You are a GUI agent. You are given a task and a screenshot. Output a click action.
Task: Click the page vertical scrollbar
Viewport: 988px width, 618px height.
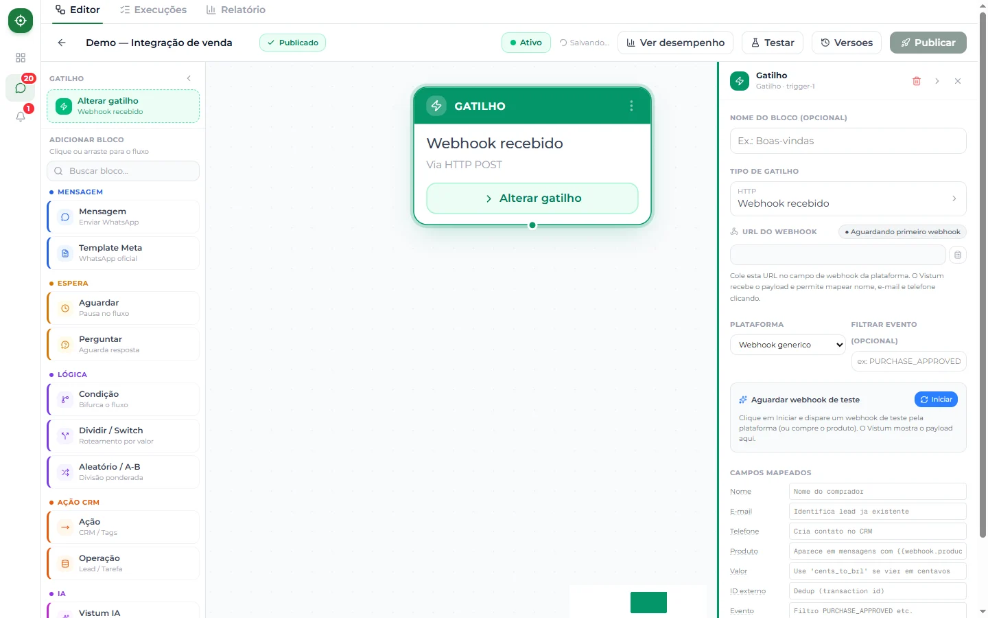[x=983, y=275]
